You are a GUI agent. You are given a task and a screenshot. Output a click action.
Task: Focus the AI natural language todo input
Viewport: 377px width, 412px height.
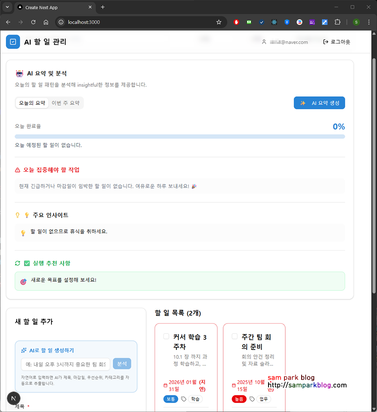pos(65,364)
